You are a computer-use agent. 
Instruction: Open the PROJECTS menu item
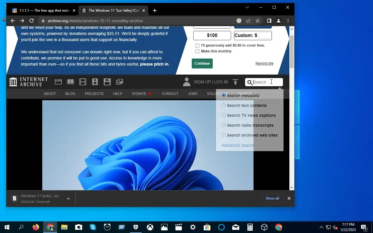click(94, 94)
